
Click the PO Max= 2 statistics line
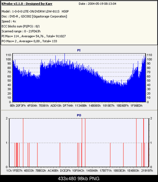click(x=29, y=41)
